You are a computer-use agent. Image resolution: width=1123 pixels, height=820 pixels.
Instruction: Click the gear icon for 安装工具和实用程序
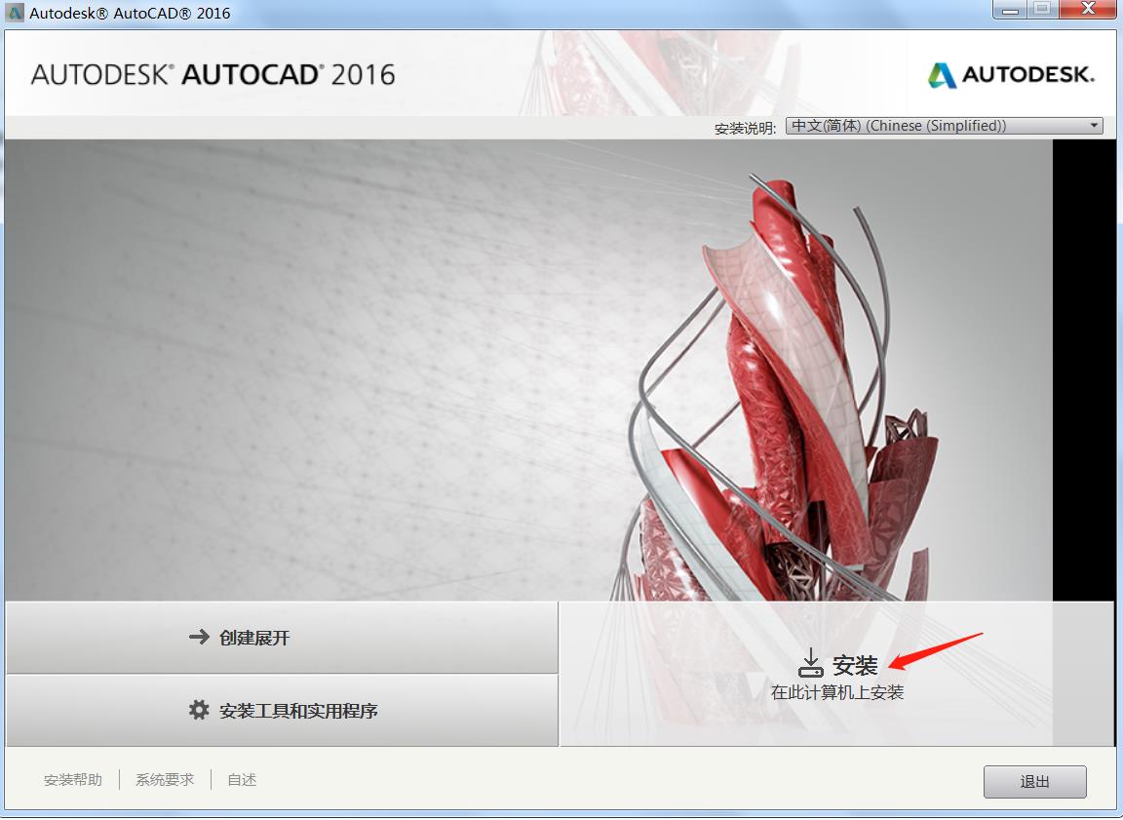tap(199, 710)
